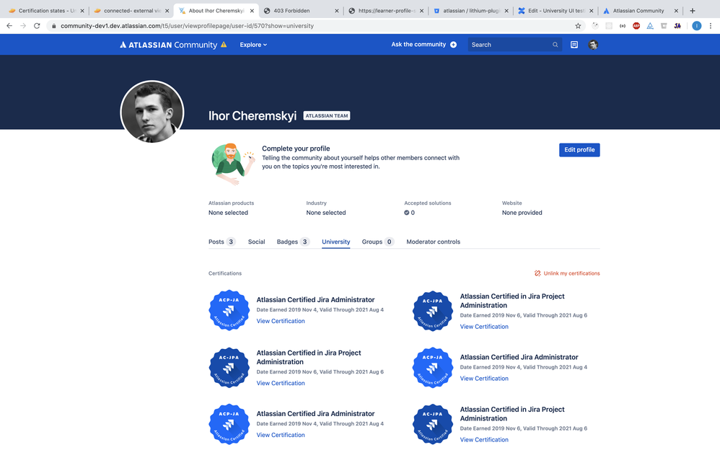Viewport: 720px width, 450px height.
Task: Click the Certifications section label
Action: (225, 273)
